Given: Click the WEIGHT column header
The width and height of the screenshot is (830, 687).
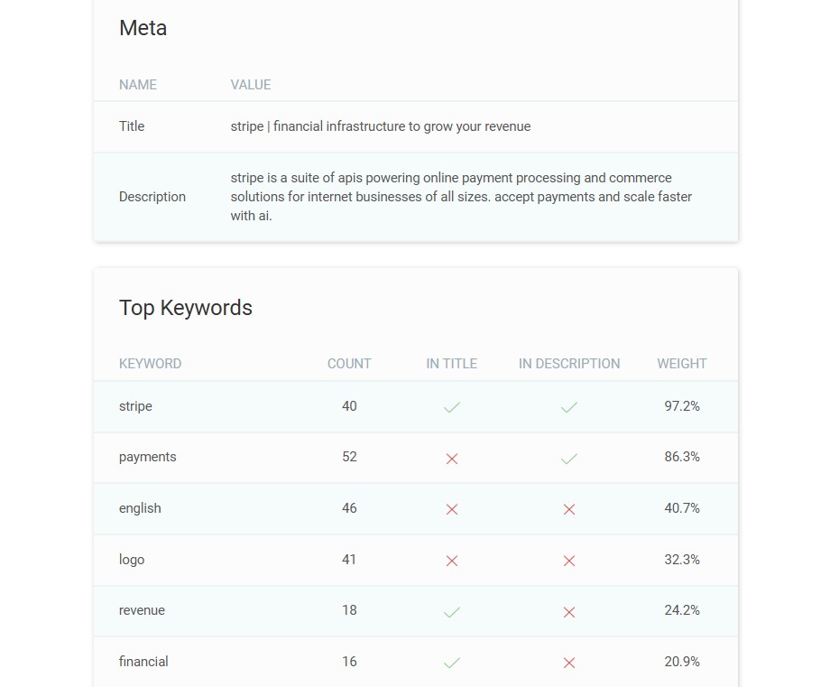Looking at the screenshot, I should pyautogui.click(x=682, y=364).
